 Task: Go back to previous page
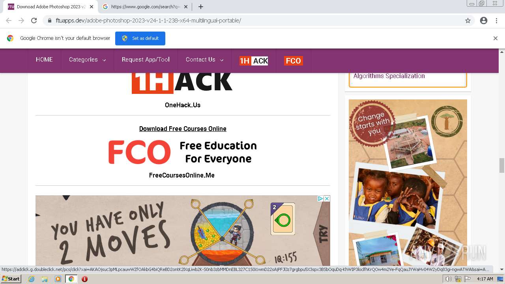coord(9,21)
